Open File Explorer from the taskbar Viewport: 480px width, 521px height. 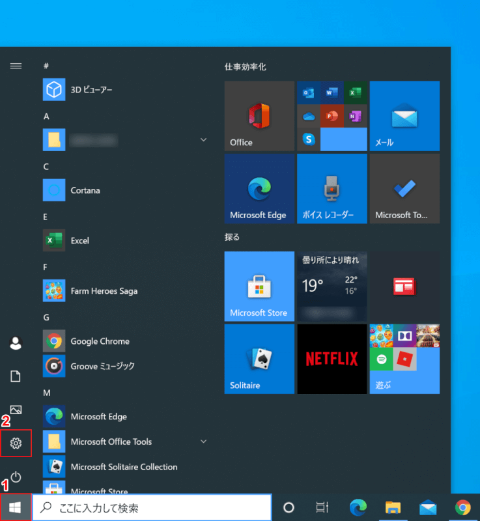392,507
